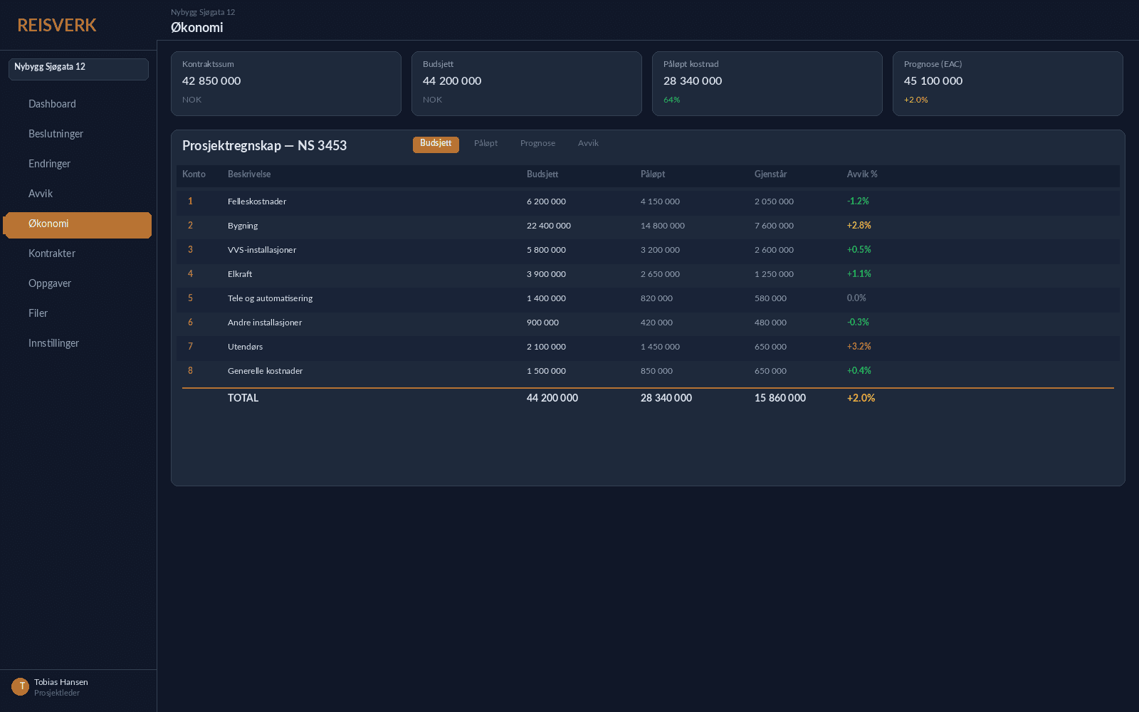The image size is (1139, 712).
Task: Click Tobias Hansen's avatar icon
Action: [x=20, y=686]
